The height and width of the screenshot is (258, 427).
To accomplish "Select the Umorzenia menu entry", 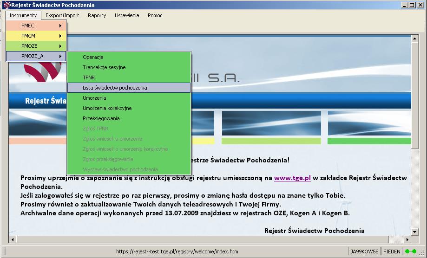I will coord(129,98).
